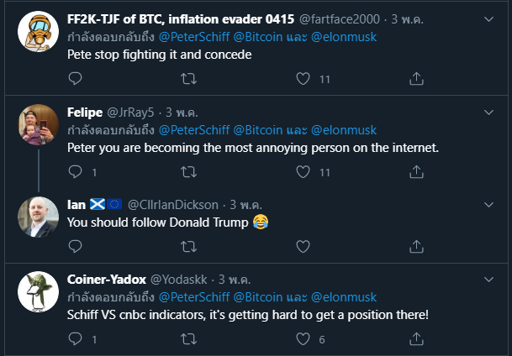Retweet Felipe's 'most annoying person' tweet
Viewport: 512px width, 356px height.
189,172
